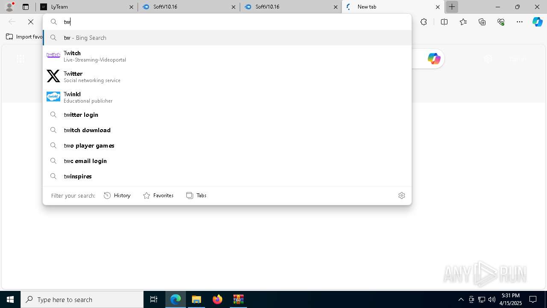547x308 pixels.
Task: Open browser profile icon
Action: click(9, 7)
